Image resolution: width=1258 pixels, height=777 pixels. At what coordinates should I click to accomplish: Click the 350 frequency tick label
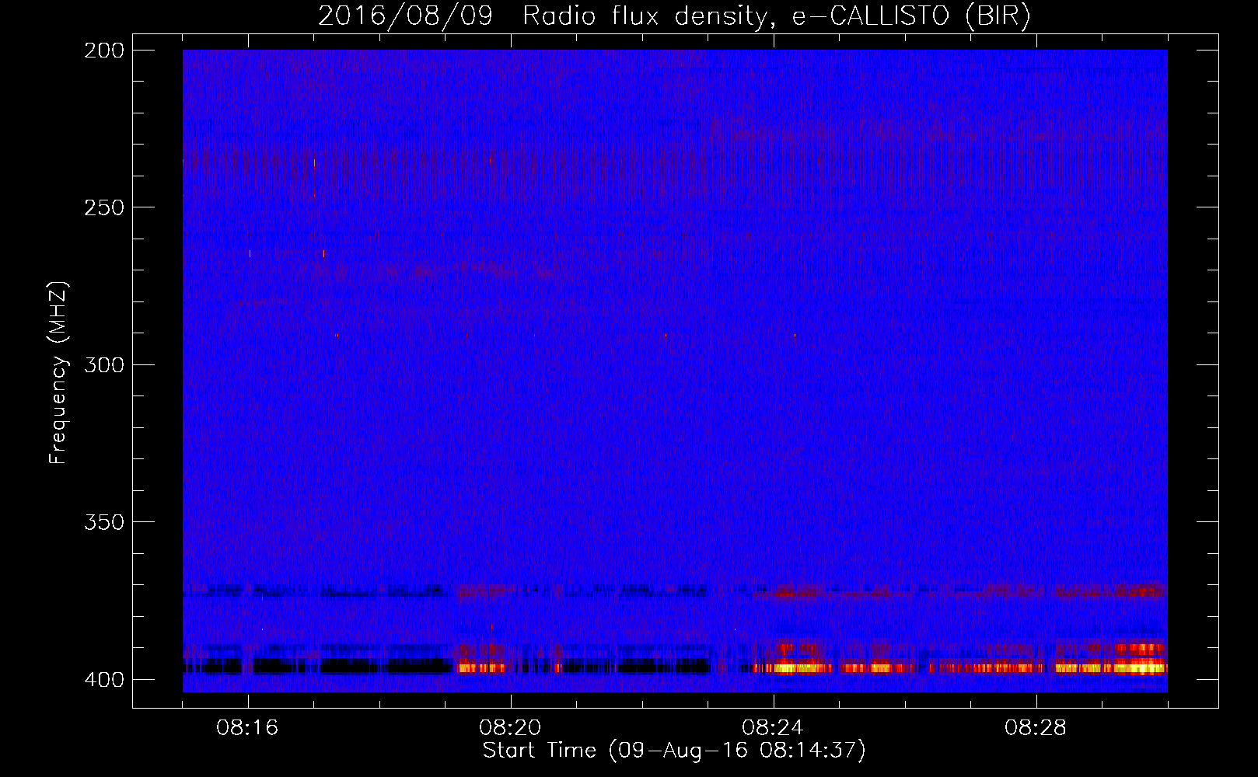(104, 521)
